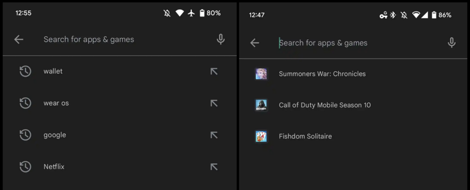This screenshot has width=470, height=190.
Task: Tap the Call of Duty app thumbnail
Action: (261, 105)
